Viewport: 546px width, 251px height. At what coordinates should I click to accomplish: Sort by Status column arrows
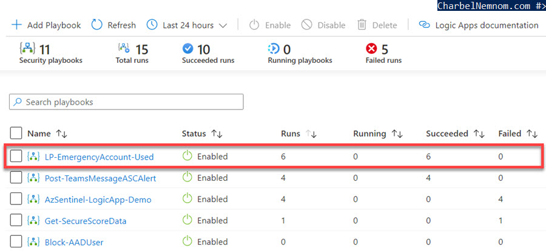pos(217,134)
